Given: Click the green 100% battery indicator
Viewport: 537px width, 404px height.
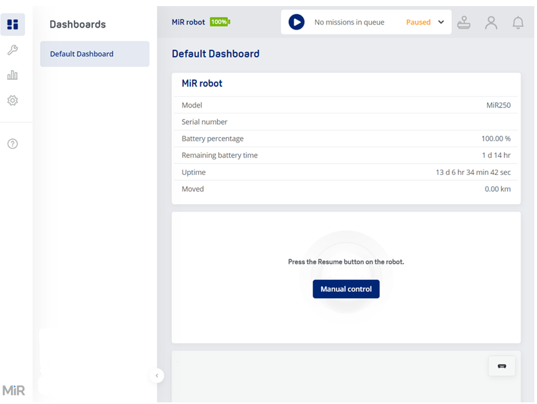Looking at the screenshot, I should pyautogui.click(x=219, y=22).
